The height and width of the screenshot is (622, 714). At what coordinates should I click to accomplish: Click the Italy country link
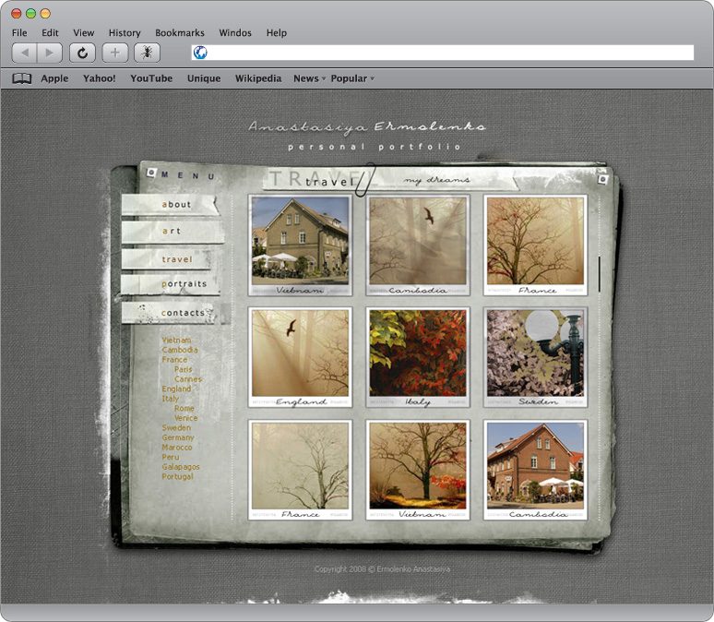point(171,399)
